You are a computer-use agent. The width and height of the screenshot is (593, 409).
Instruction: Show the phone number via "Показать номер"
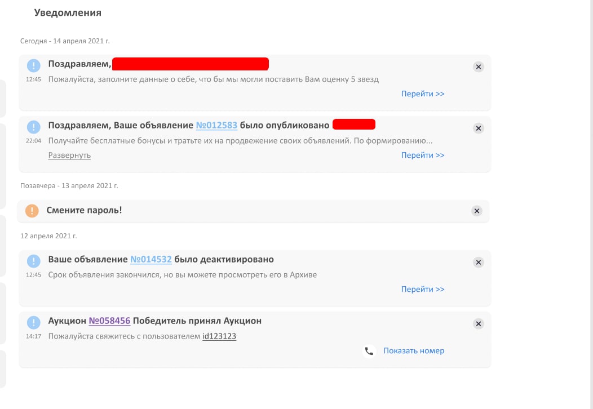click(414, 351)
